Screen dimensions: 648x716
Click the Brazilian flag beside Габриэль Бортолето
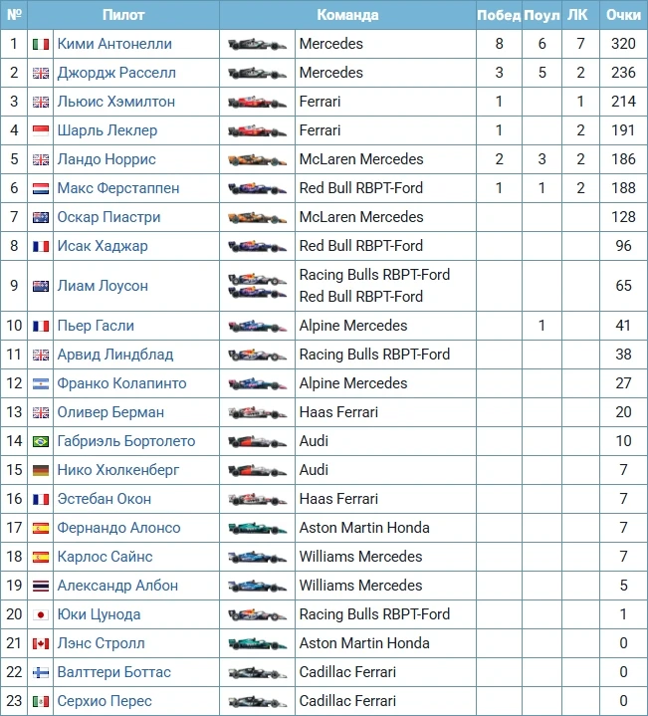41,441
